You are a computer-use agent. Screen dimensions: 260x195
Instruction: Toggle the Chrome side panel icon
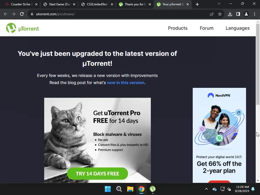coord(238,14)
